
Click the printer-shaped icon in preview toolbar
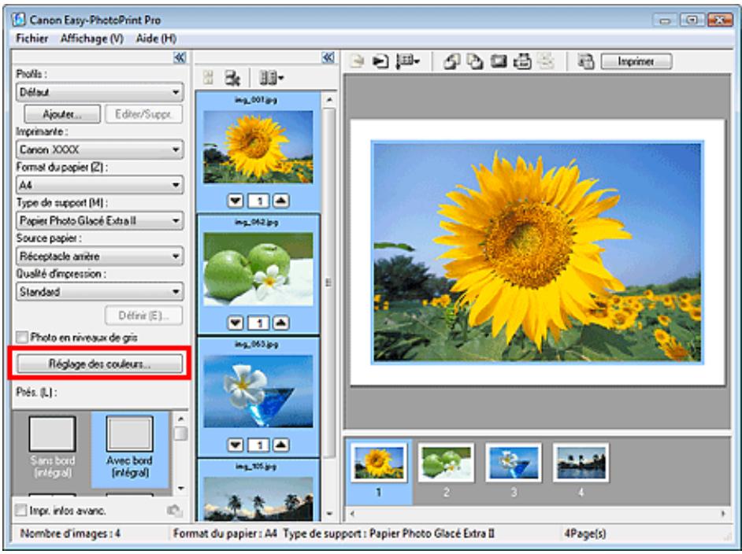pyautogui.click(x=522, y=61)
